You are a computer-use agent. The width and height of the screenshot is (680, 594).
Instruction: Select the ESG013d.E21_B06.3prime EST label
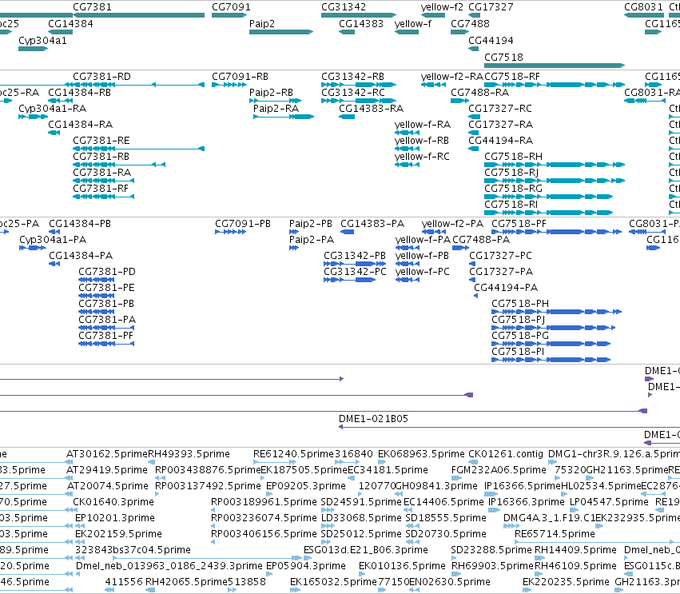pos(366,551)
